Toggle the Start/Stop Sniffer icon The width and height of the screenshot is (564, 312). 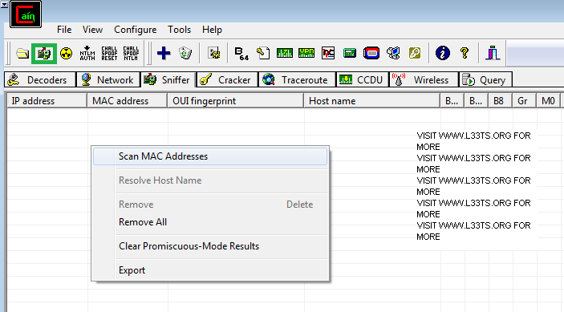click(44, 54)
